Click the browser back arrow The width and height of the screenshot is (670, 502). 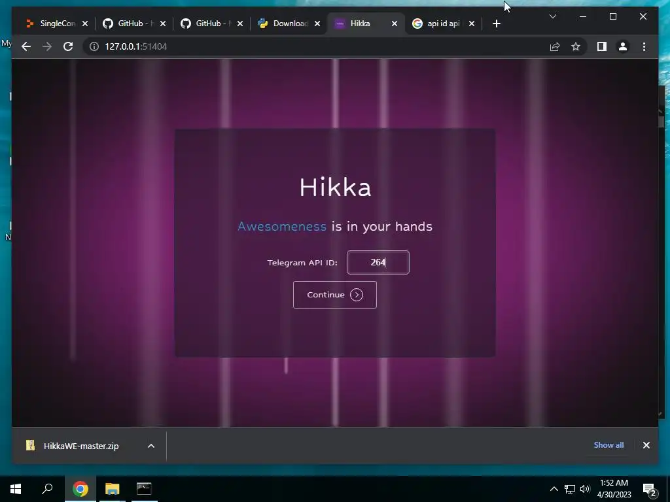26,46
